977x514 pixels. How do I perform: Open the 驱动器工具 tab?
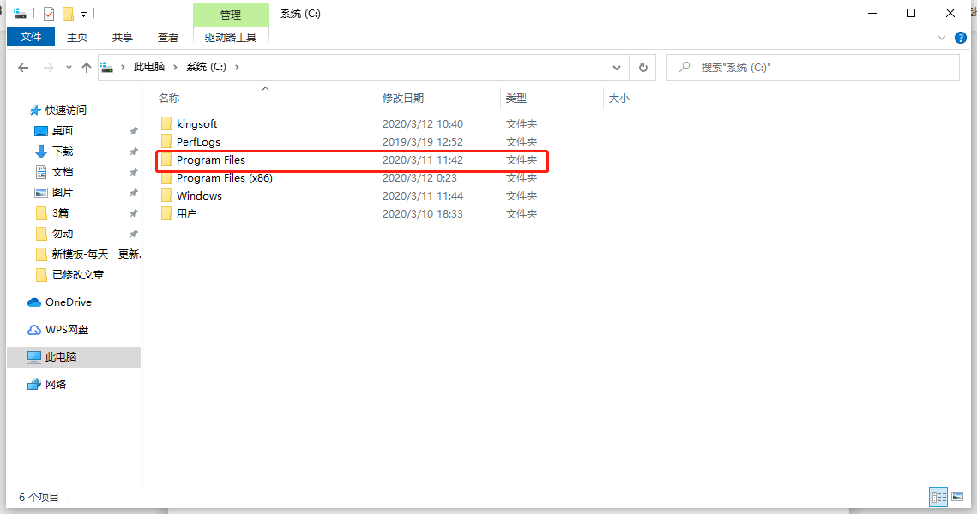[231, 37]
